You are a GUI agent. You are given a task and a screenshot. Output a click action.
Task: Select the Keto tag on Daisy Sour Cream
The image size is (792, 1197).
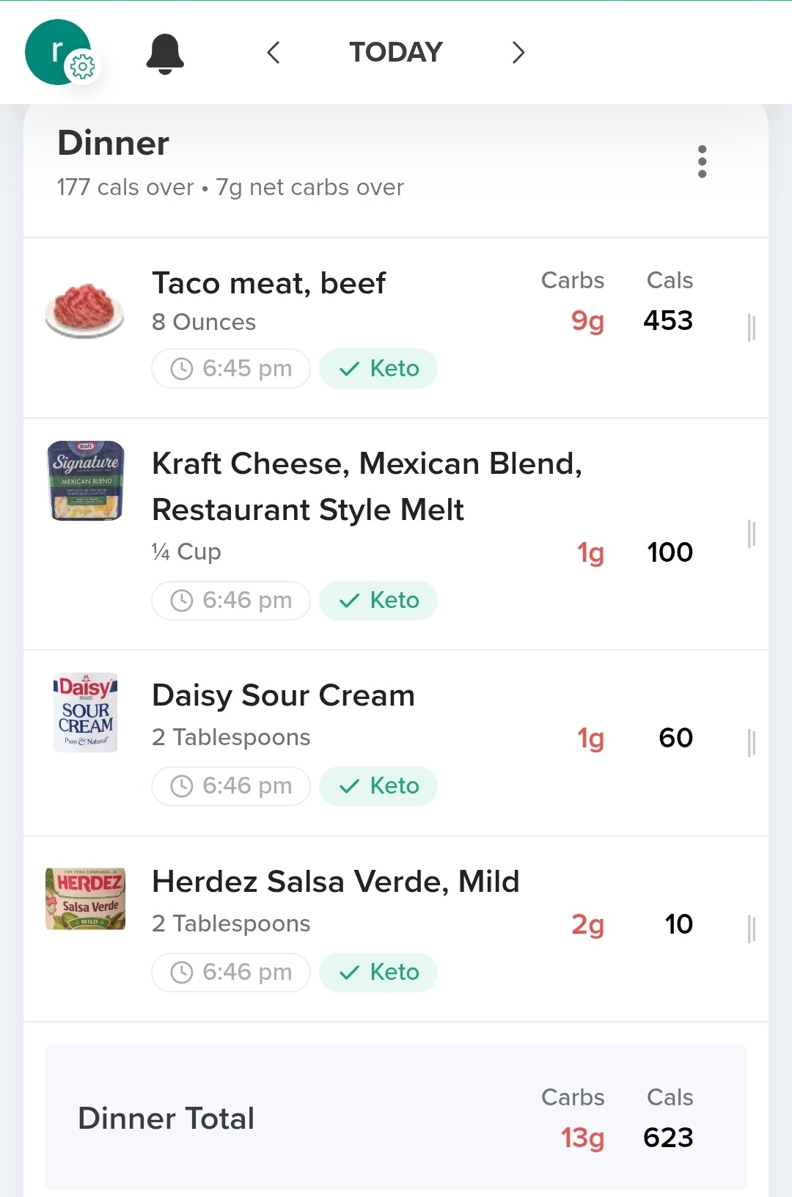(378, 786)
